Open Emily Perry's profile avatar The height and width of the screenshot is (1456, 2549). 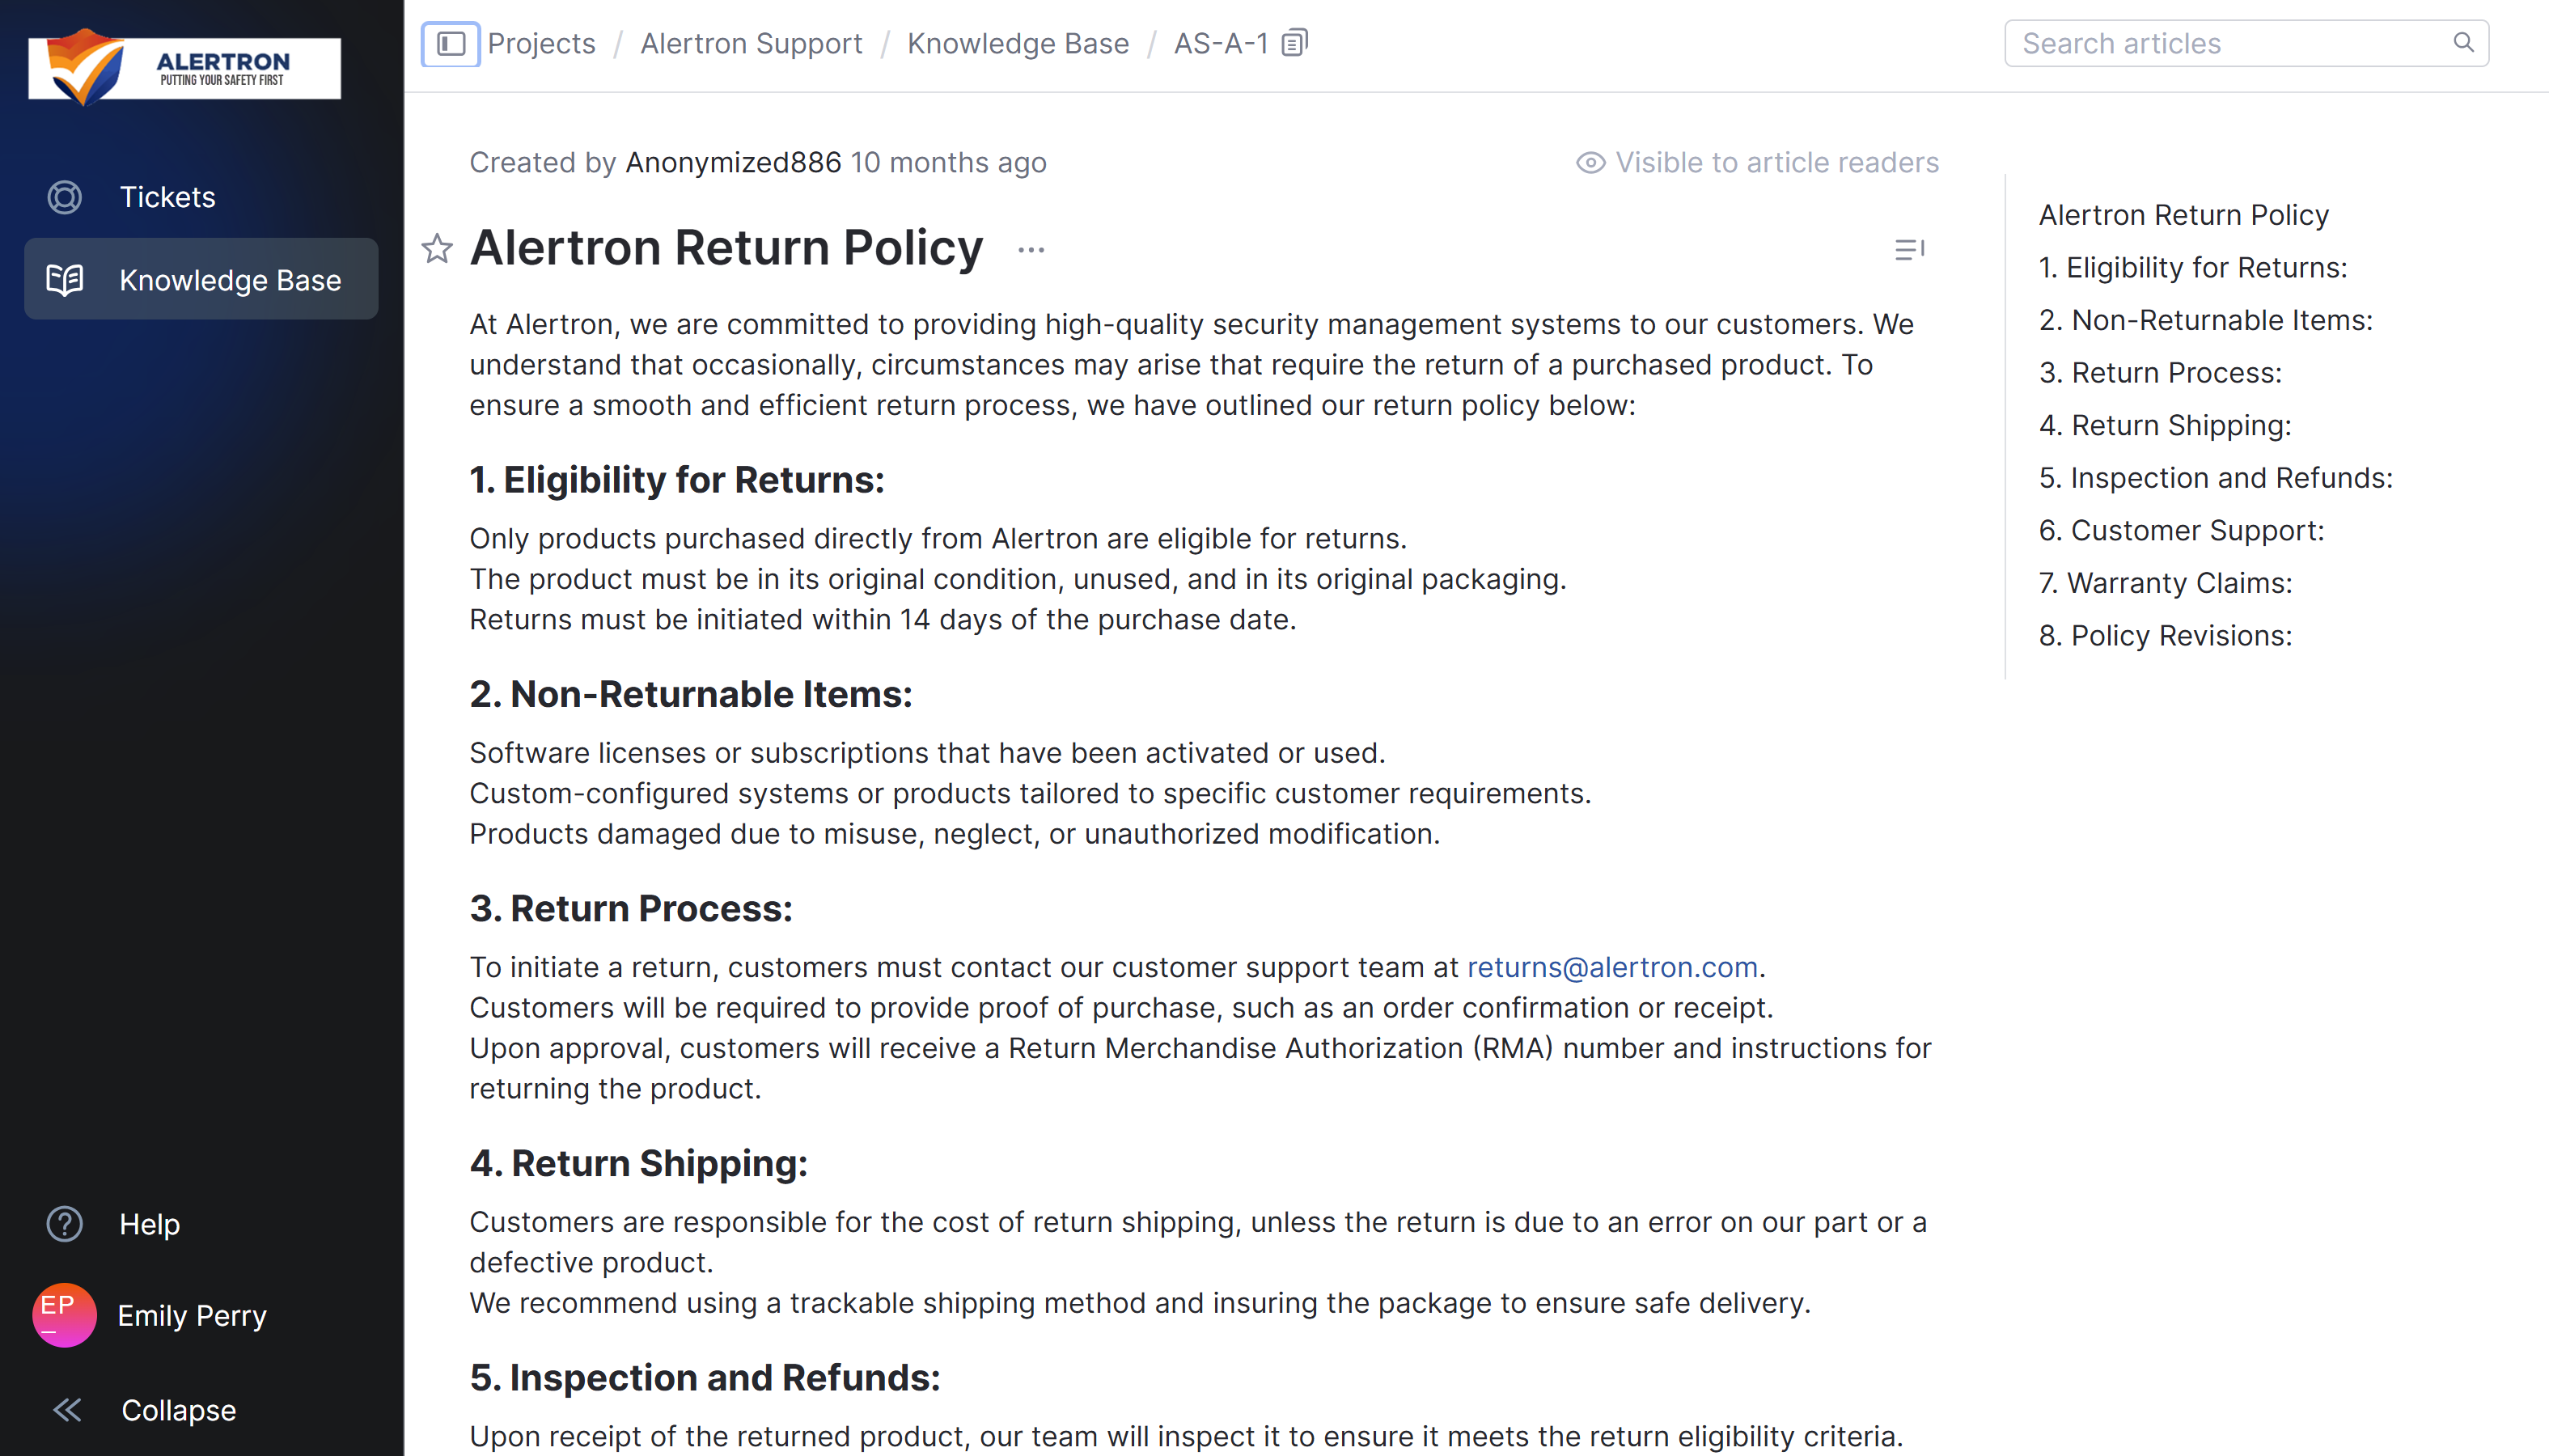[64, 1314]
